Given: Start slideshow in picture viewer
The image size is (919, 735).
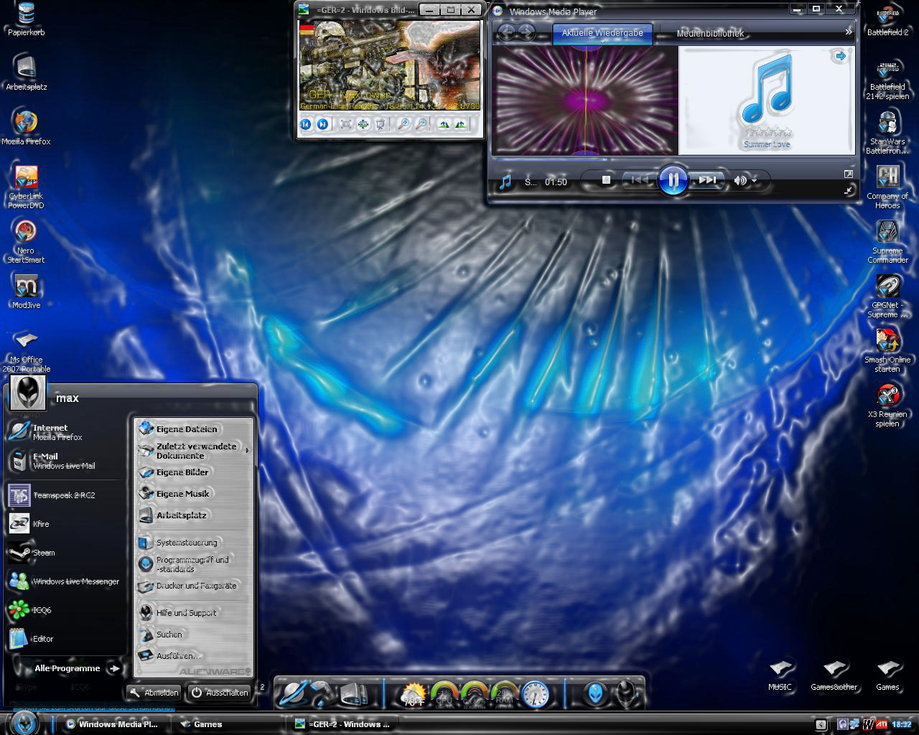Looking at the screenshot, I should 381,124.
